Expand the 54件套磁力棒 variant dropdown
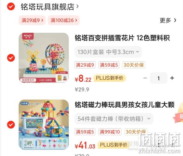The image size is (183, 156). (x=114, y=119)
